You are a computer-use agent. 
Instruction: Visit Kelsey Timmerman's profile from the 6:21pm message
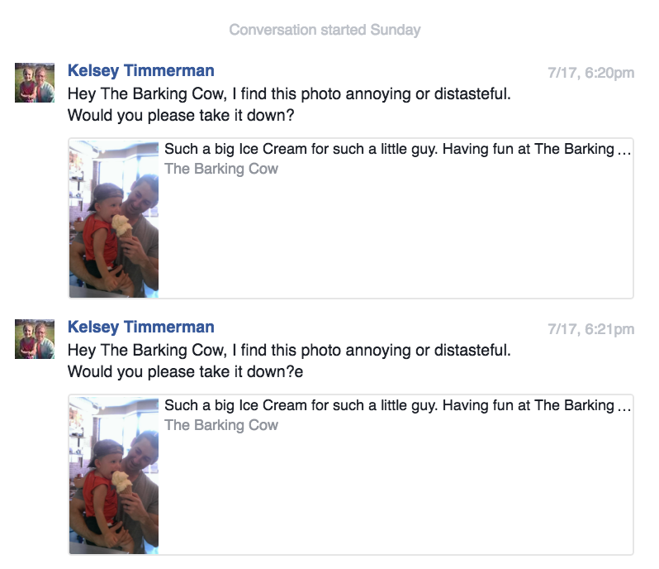click(140, 327)
